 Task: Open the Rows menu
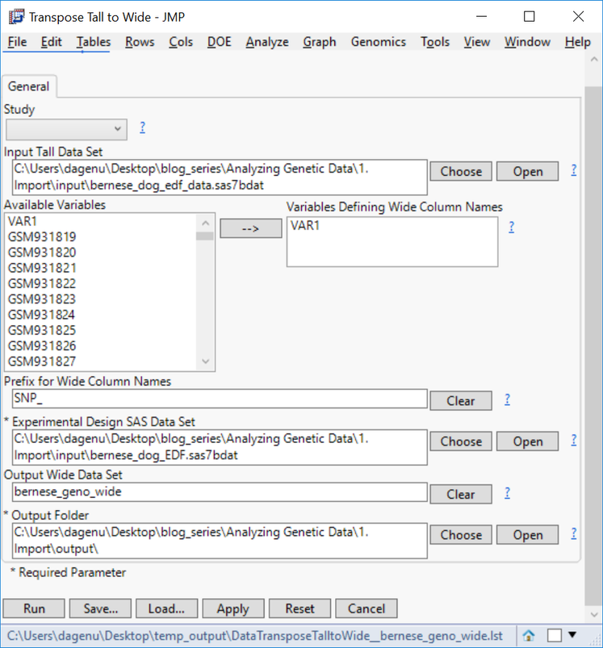point(140,42)
